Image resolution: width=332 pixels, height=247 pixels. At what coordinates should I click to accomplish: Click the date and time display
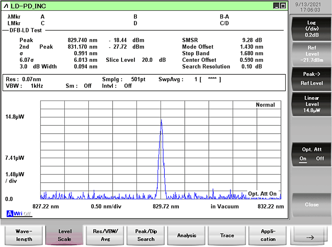coord(308,7)
